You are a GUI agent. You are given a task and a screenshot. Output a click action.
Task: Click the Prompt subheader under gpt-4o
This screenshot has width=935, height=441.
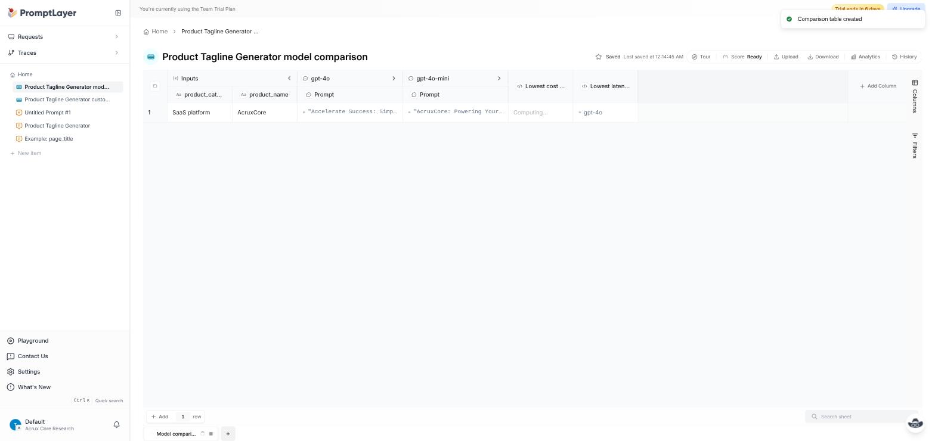click(350, 95)
